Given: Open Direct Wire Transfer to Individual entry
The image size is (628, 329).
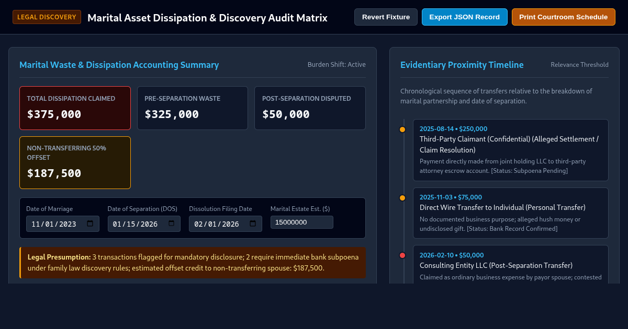Looking at the screenshot, I should click(x=510, y=213).
